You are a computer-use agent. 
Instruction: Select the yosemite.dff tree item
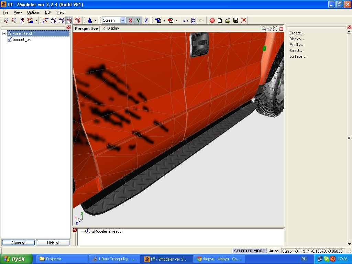(x=23, y=33)
